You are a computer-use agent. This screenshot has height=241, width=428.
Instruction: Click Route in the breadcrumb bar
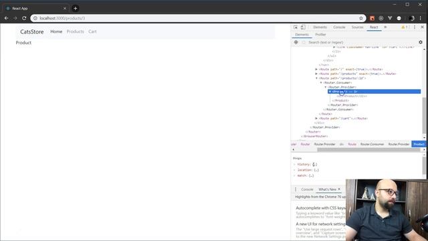352,145
